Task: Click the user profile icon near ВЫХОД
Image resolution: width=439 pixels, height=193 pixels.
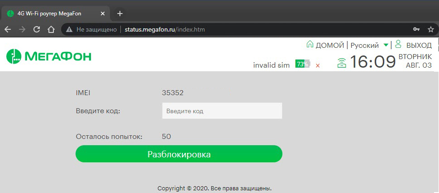Action: pos(398,44)
